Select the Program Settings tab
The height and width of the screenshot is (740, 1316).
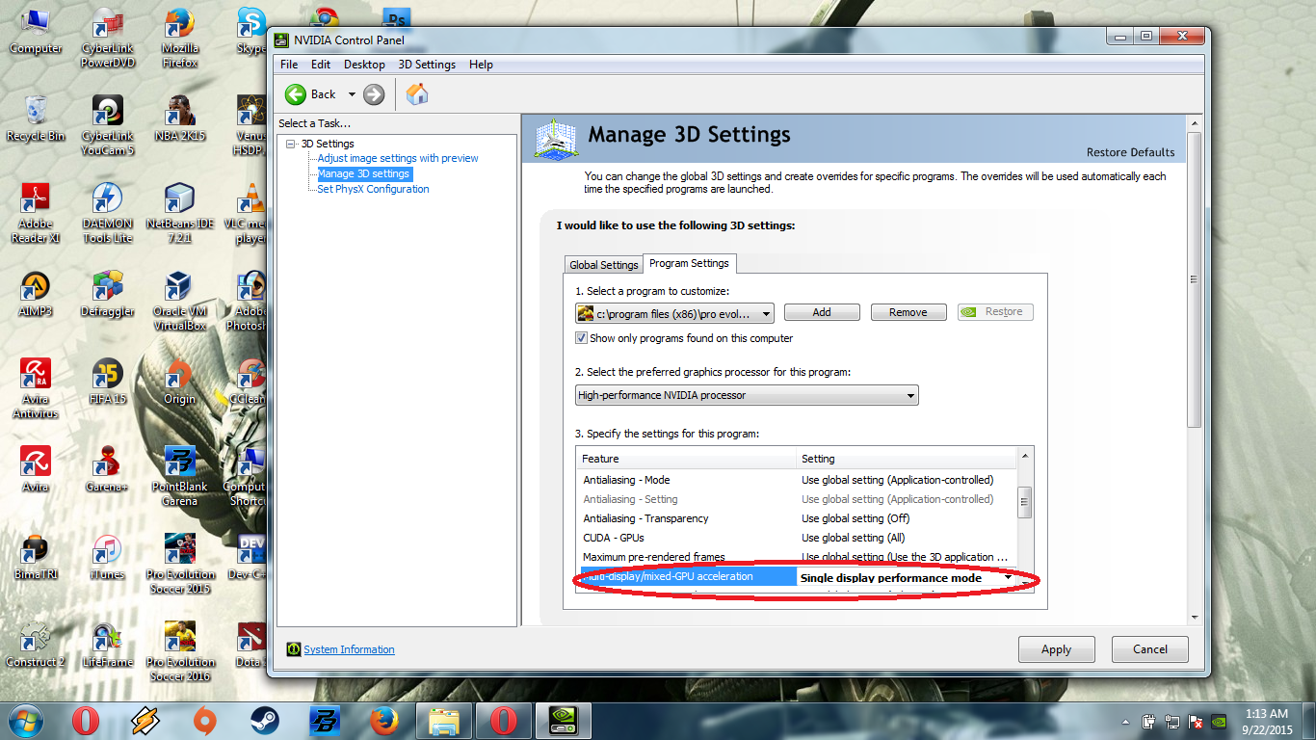click(x=690, y=263)
